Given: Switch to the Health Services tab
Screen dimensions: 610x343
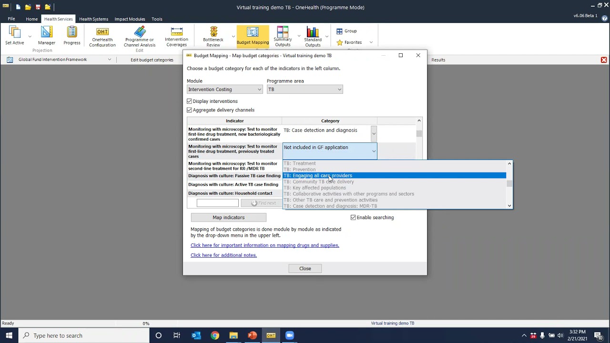Looking at the screenshot, I should pos(58,19).
